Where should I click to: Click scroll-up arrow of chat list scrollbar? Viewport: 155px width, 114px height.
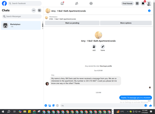tap(42, 22)
